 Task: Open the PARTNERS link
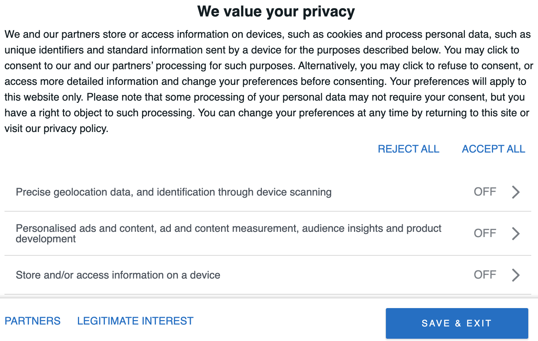(33, 321)
